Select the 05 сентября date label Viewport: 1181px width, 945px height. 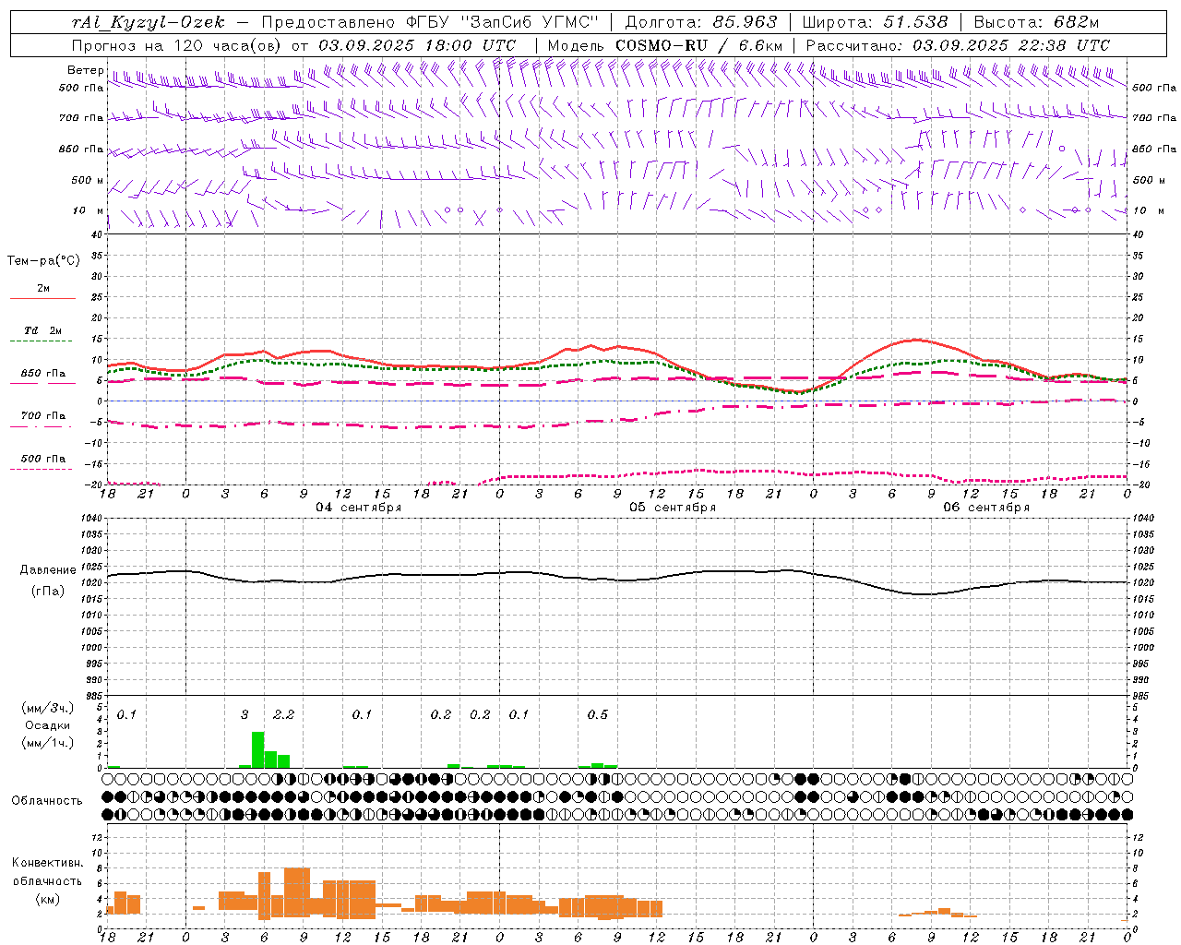point(672,508)
